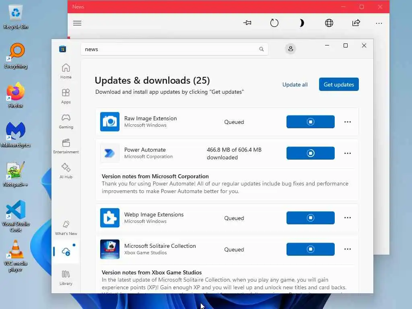Screen dimensions: 412x309
Task: Open the Apps section in sidebar
Action: 66,96
